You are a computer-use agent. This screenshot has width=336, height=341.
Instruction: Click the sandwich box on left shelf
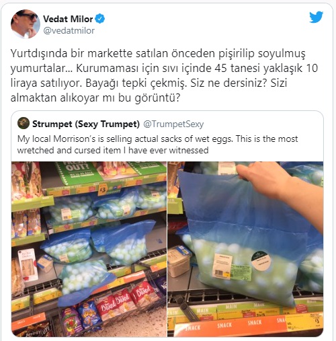(28, 264)
